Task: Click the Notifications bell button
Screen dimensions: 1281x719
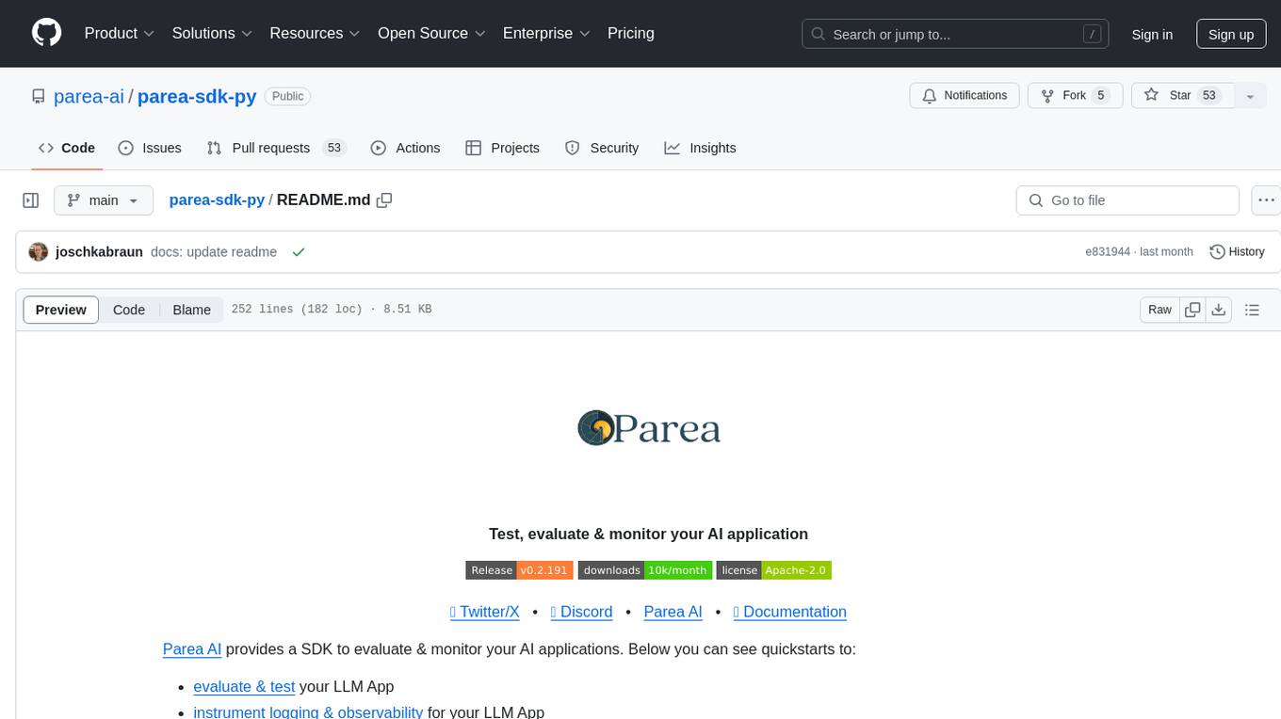Action: (965, 95)
